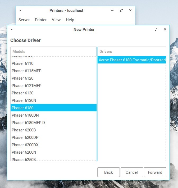Screen dimensions: 178x188
Task: Click the Drivers column header
Action: tap(132, 52)
